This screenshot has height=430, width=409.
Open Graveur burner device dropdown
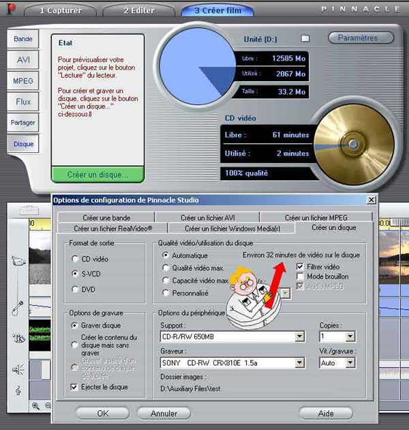[300, 363]
